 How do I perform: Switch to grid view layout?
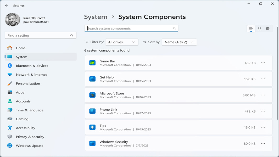pyautogui.click(x=259, y=28)
